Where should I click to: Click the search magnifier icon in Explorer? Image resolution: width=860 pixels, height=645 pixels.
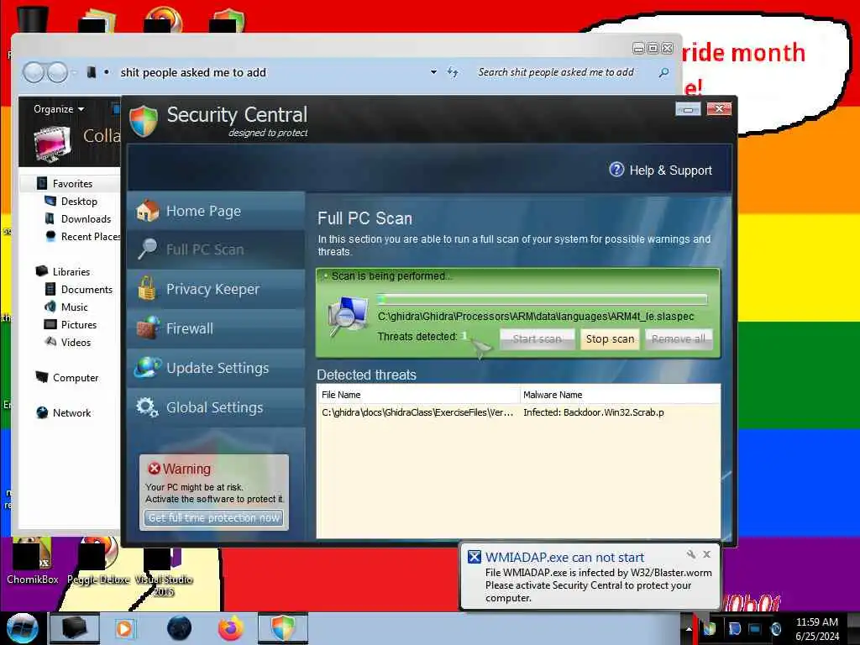point(663,72)
